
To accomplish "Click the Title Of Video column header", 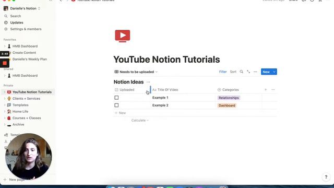I will tap(165, 90).
